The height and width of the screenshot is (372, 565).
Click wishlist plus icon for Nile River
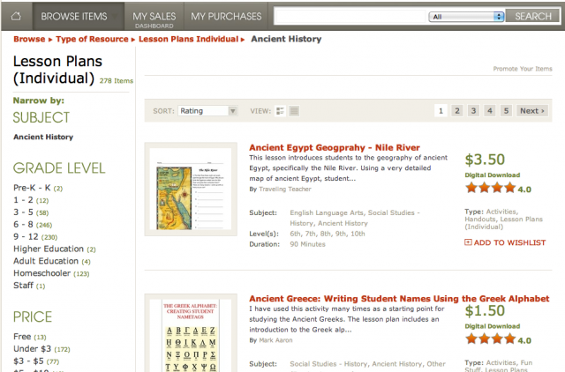[468, 242]
